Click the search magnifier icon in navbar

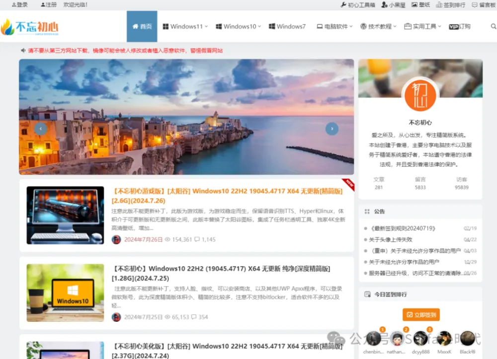tap(493, 26)
